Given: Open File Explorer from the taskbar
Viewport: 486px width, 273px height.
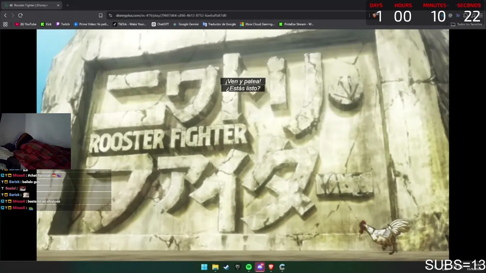Looking at the screenshot, I should click(215, 267).
